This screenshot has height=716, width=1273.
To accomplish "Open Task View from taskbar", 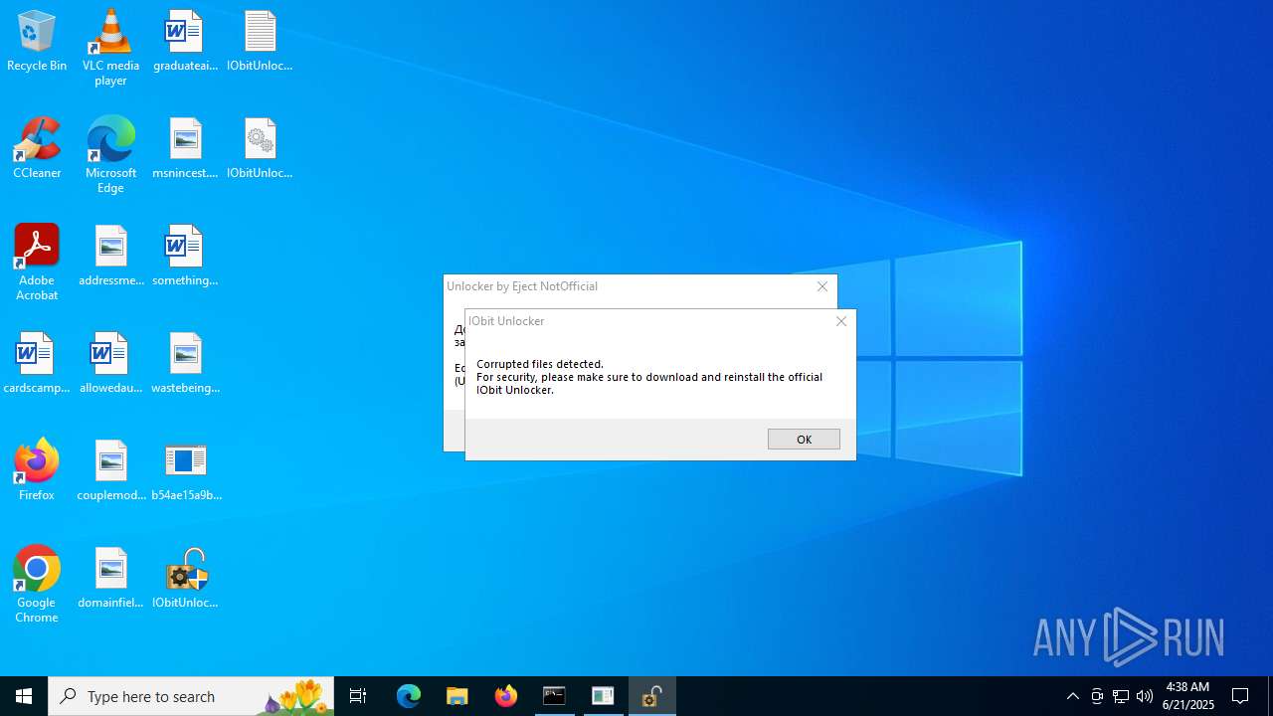I will point(358,696).
